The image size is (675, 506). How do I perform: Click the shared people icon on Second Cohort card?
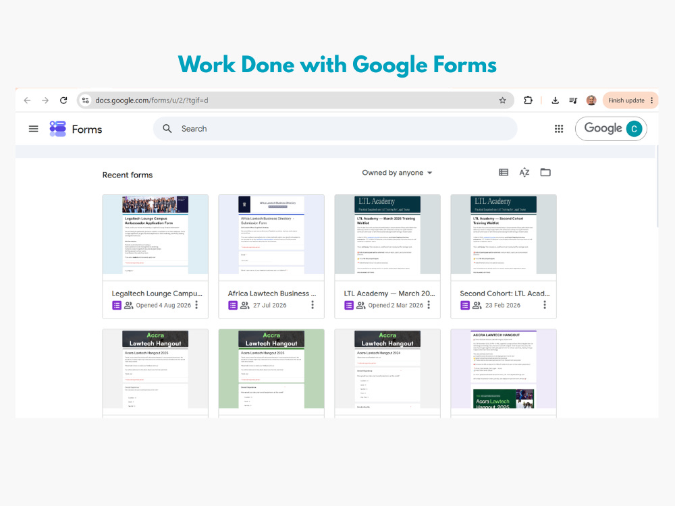(477, 305)
